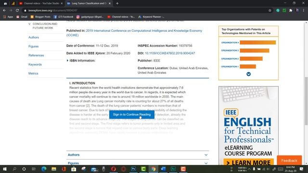This screenshot has height=173, width=308.
Task: Open the ICCIKE conference link
Action: click(x=134, y=33)
